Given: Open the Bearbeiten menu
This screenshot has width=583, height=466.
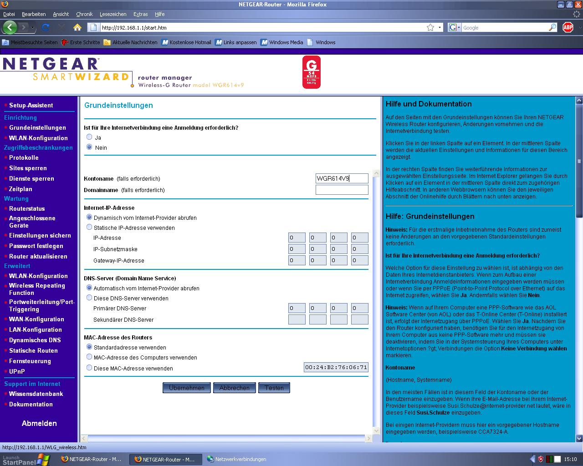Looking at the screenshot, I should (x=34, y=14).
